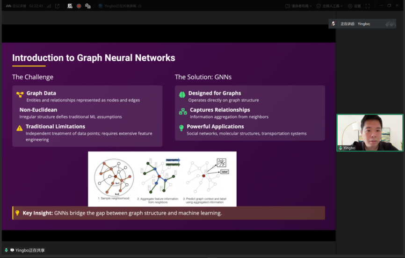Click Yingbo's name label on video tile
This screenshot has width=405, height=258.
click(349, 148)
